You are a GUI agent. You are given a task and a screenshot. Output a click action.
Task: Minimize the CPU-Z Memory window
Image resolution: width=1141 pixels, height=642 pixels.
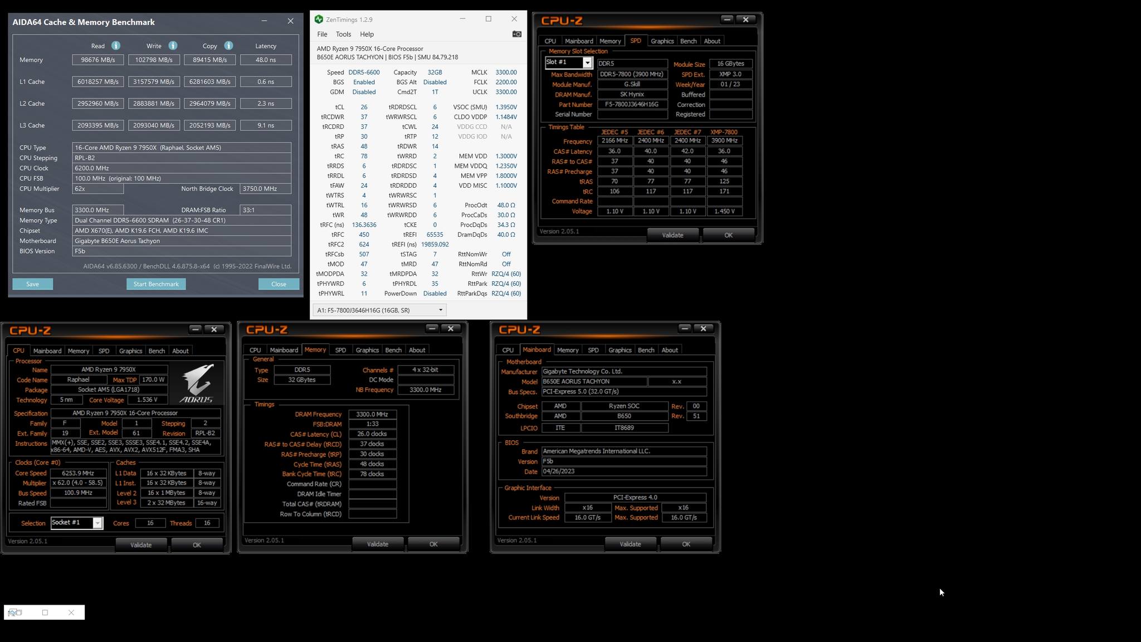coord(432,328)
